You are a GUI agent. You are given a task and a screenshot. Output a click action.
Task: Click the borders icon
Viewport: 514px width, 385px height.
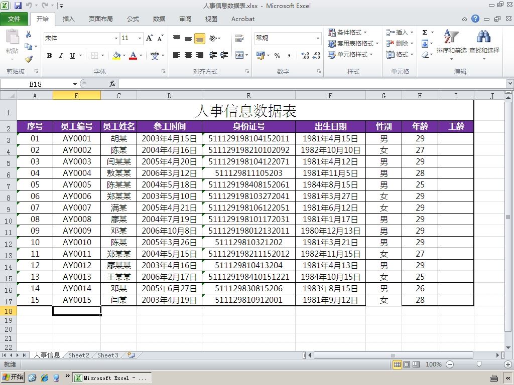pos(94,55)
